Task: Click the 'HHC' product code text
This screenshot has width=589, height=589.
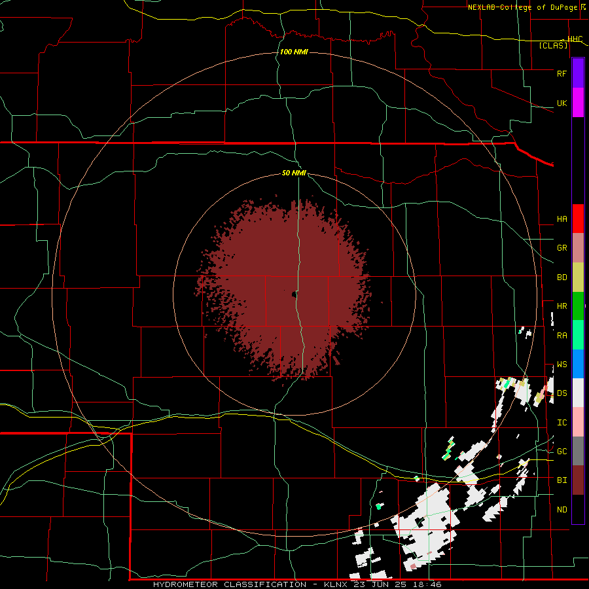Action: [575, 39]
